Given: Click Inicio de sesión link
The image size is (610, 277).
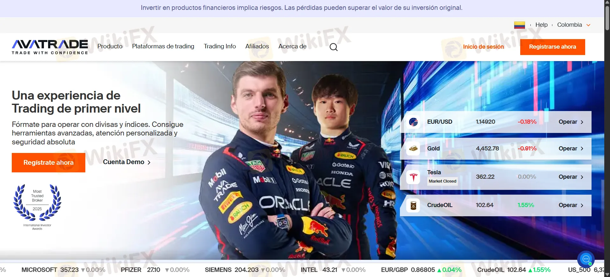Looking at the screenshot, I should [483, 47].
